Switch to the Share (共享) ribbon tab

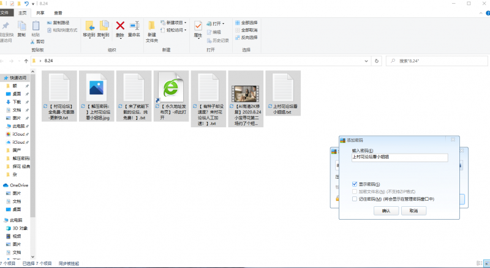(40, 12)
